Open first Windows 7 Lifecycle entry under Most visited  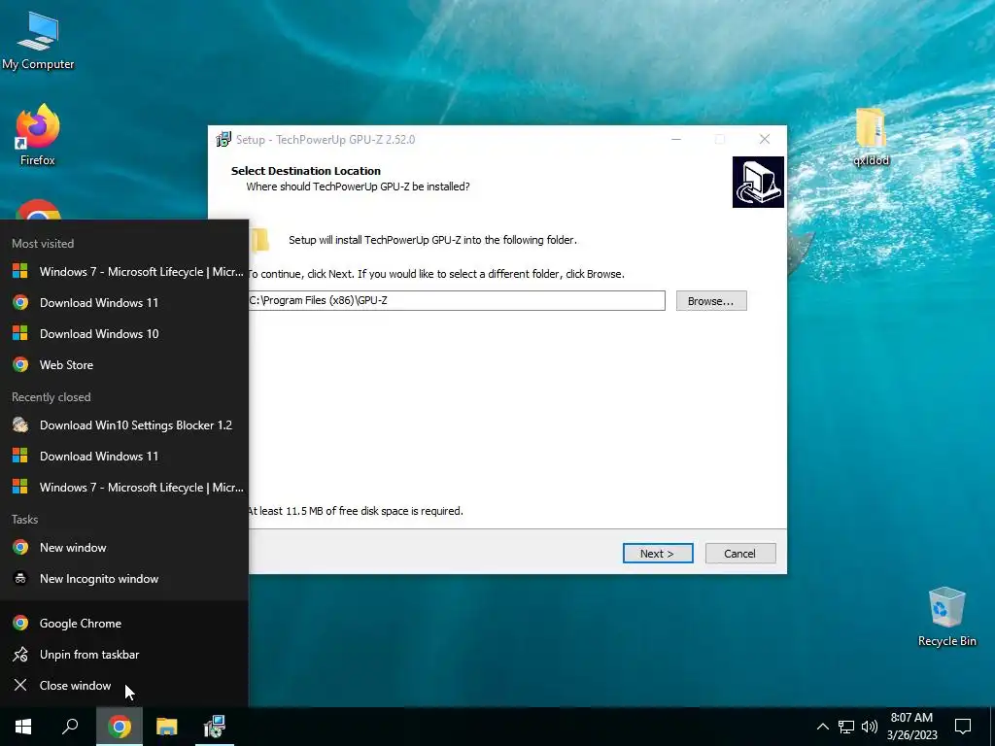124,272
